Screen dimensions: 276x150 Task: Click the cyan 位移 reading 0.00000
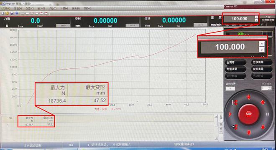174,20
